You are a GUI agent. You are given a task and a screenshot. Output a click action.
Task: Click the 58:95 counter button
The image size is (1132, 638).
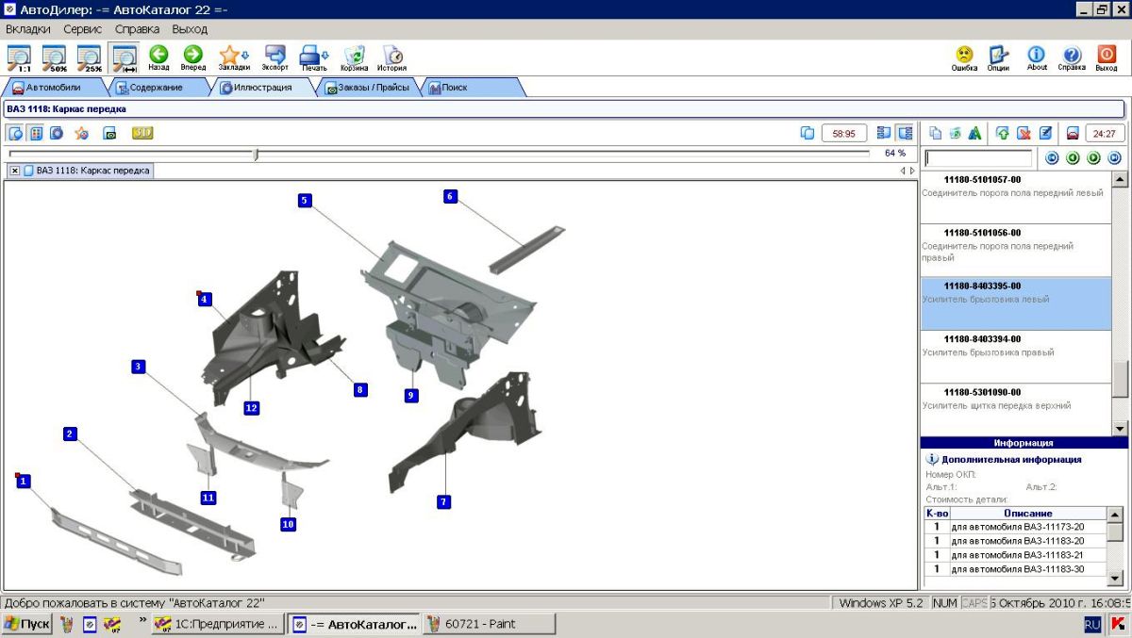tap(844, 133)
